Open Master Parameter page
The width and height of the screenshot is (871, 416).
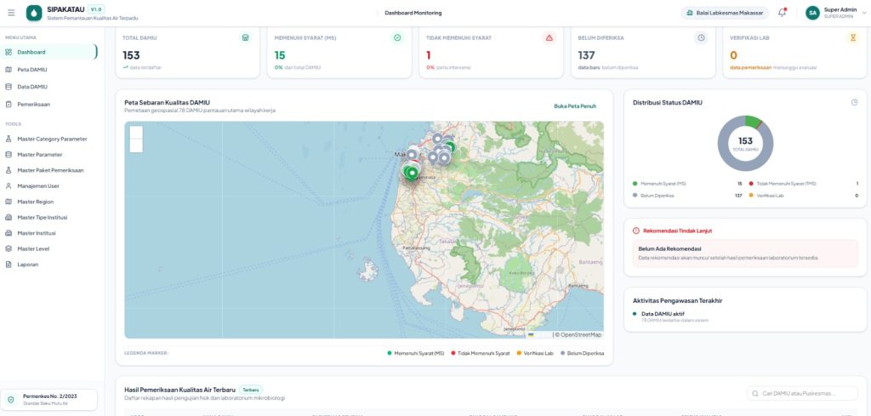pos(49,154)
